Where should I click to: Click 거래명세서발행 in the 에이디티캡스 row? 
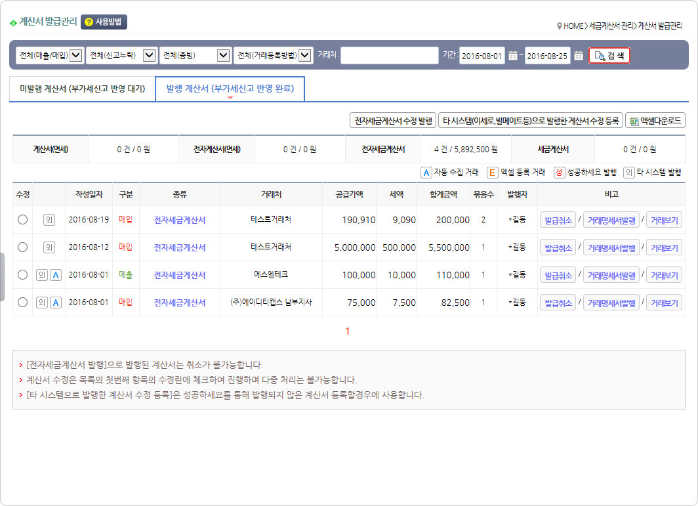click(611, 303)
